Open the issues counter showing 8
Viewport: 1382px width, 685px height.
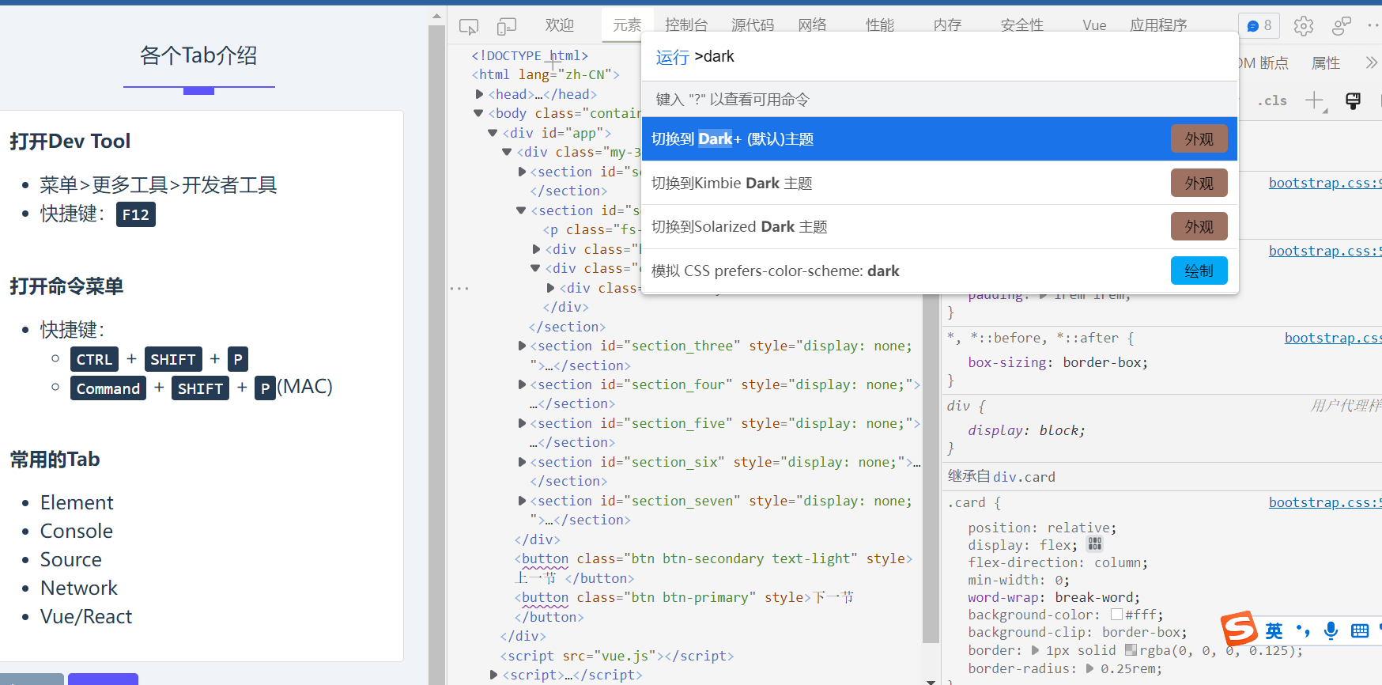pyautogui.click(x=1259, y=26)
